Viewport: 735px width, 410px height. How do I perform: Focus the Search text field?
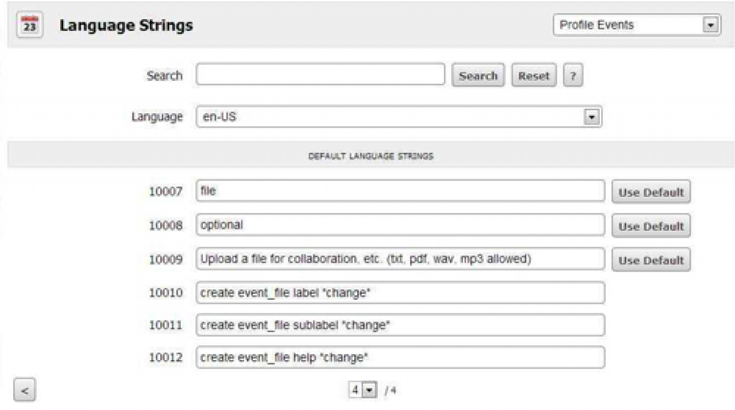pos(320,75)
